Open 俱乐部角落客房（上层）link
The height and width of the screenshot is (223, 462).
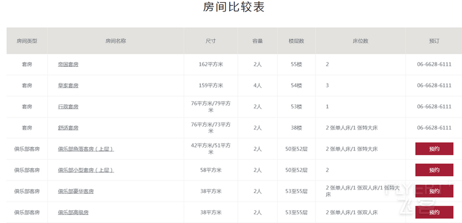tap(85, 149)
